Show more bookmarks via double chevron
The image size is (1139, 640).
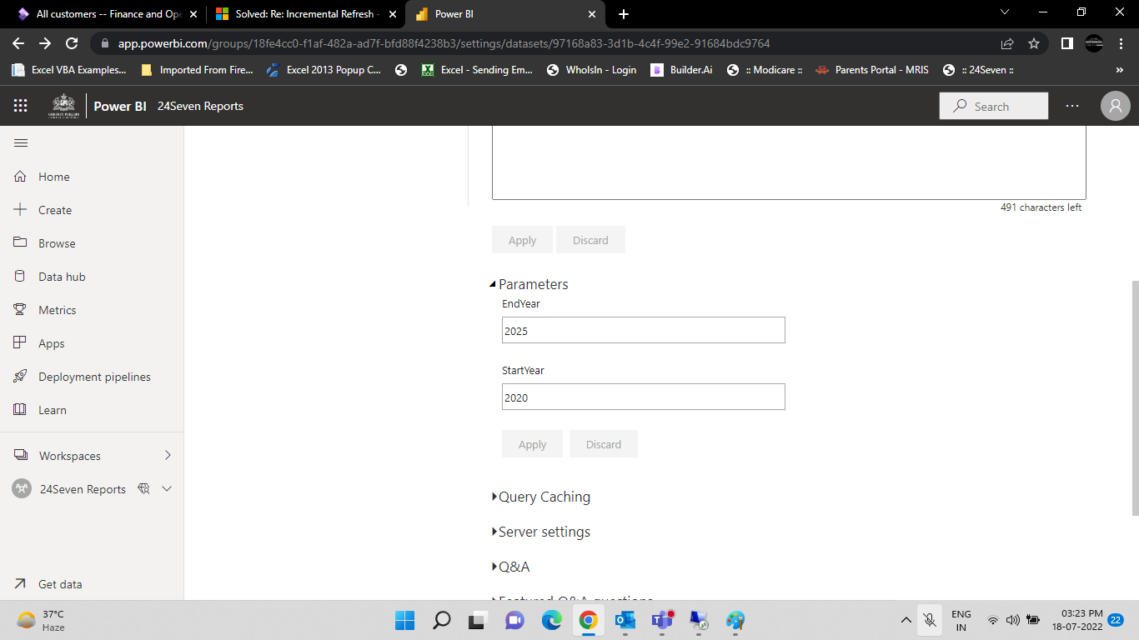point(1119,70)
